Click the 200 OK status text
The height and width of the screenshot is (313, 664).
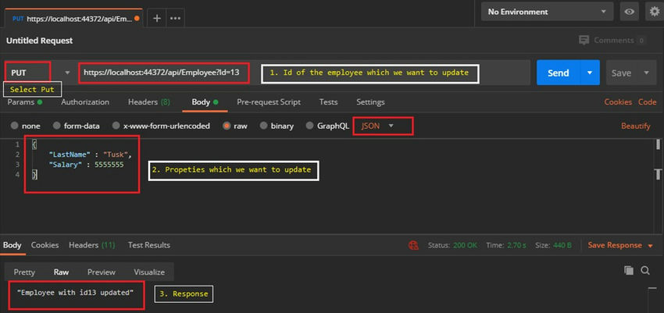465,245
